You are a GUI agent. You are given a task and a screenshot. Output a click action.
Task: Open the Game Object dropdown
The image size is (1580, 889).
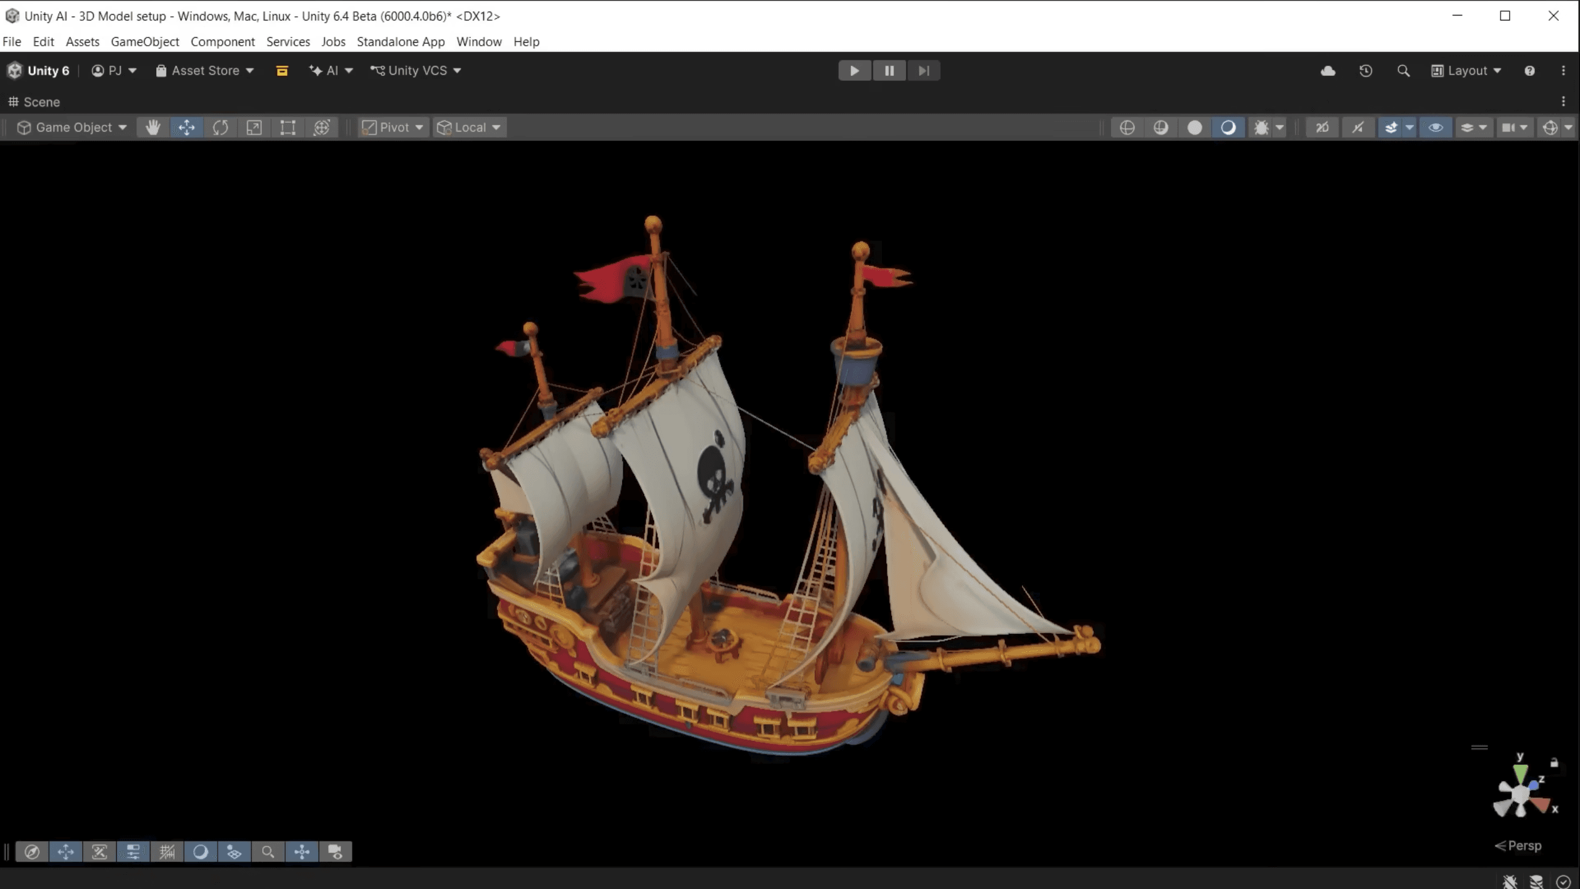point(72,127)
